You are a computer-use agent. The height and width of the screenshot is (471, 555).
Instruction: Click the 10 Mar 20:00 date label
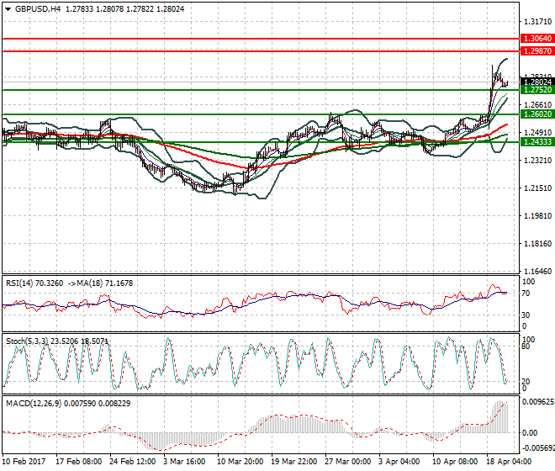pos(240,462)
